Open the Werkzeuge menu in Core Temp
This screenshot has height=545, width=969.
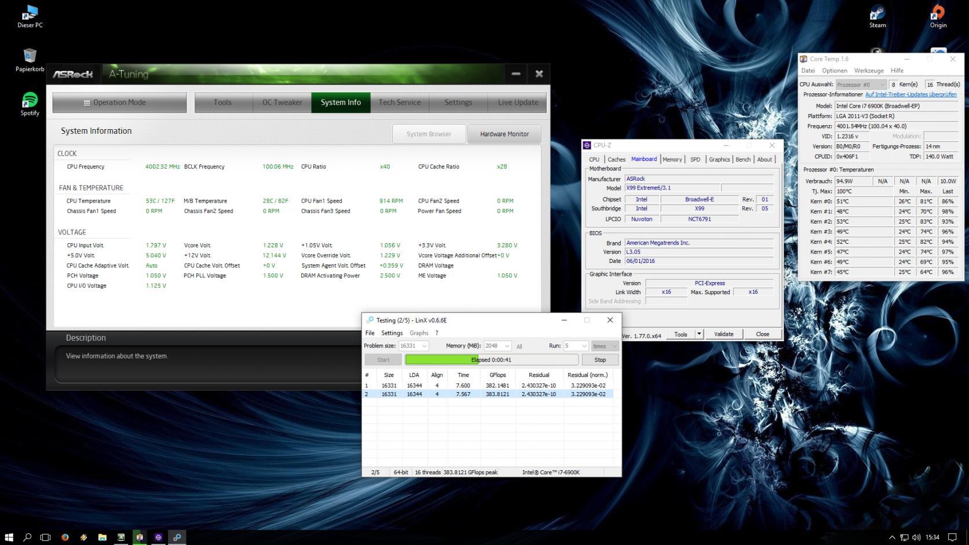click(869, 71)
